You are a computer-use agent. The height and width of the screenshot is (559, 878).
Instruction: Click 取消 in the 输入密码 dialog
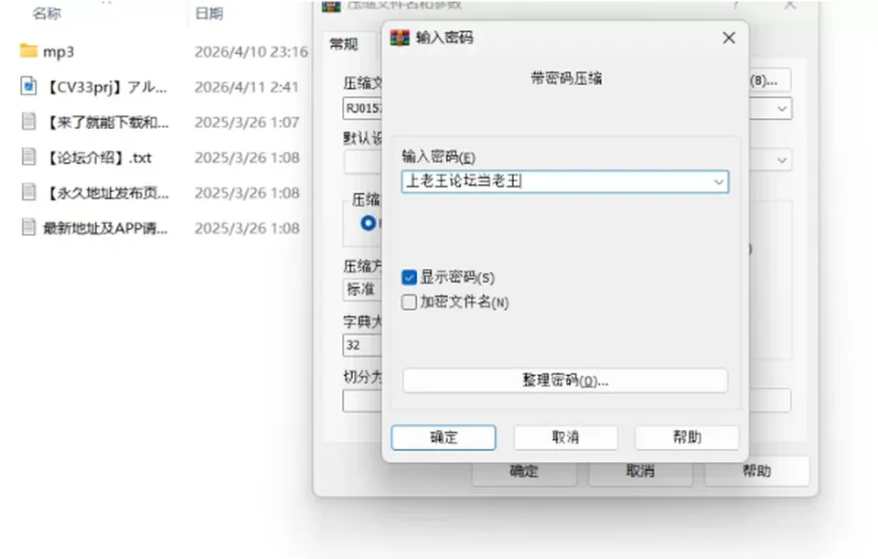(565, 437)
